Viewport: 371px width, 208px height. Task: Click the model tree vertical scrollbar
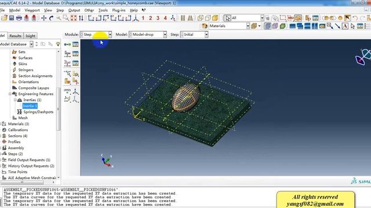click(x=59, y=109)
